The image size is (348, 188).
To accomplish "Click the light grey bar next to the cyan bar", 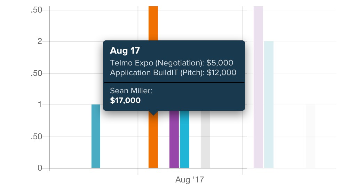I will click(x=206, y=139).
